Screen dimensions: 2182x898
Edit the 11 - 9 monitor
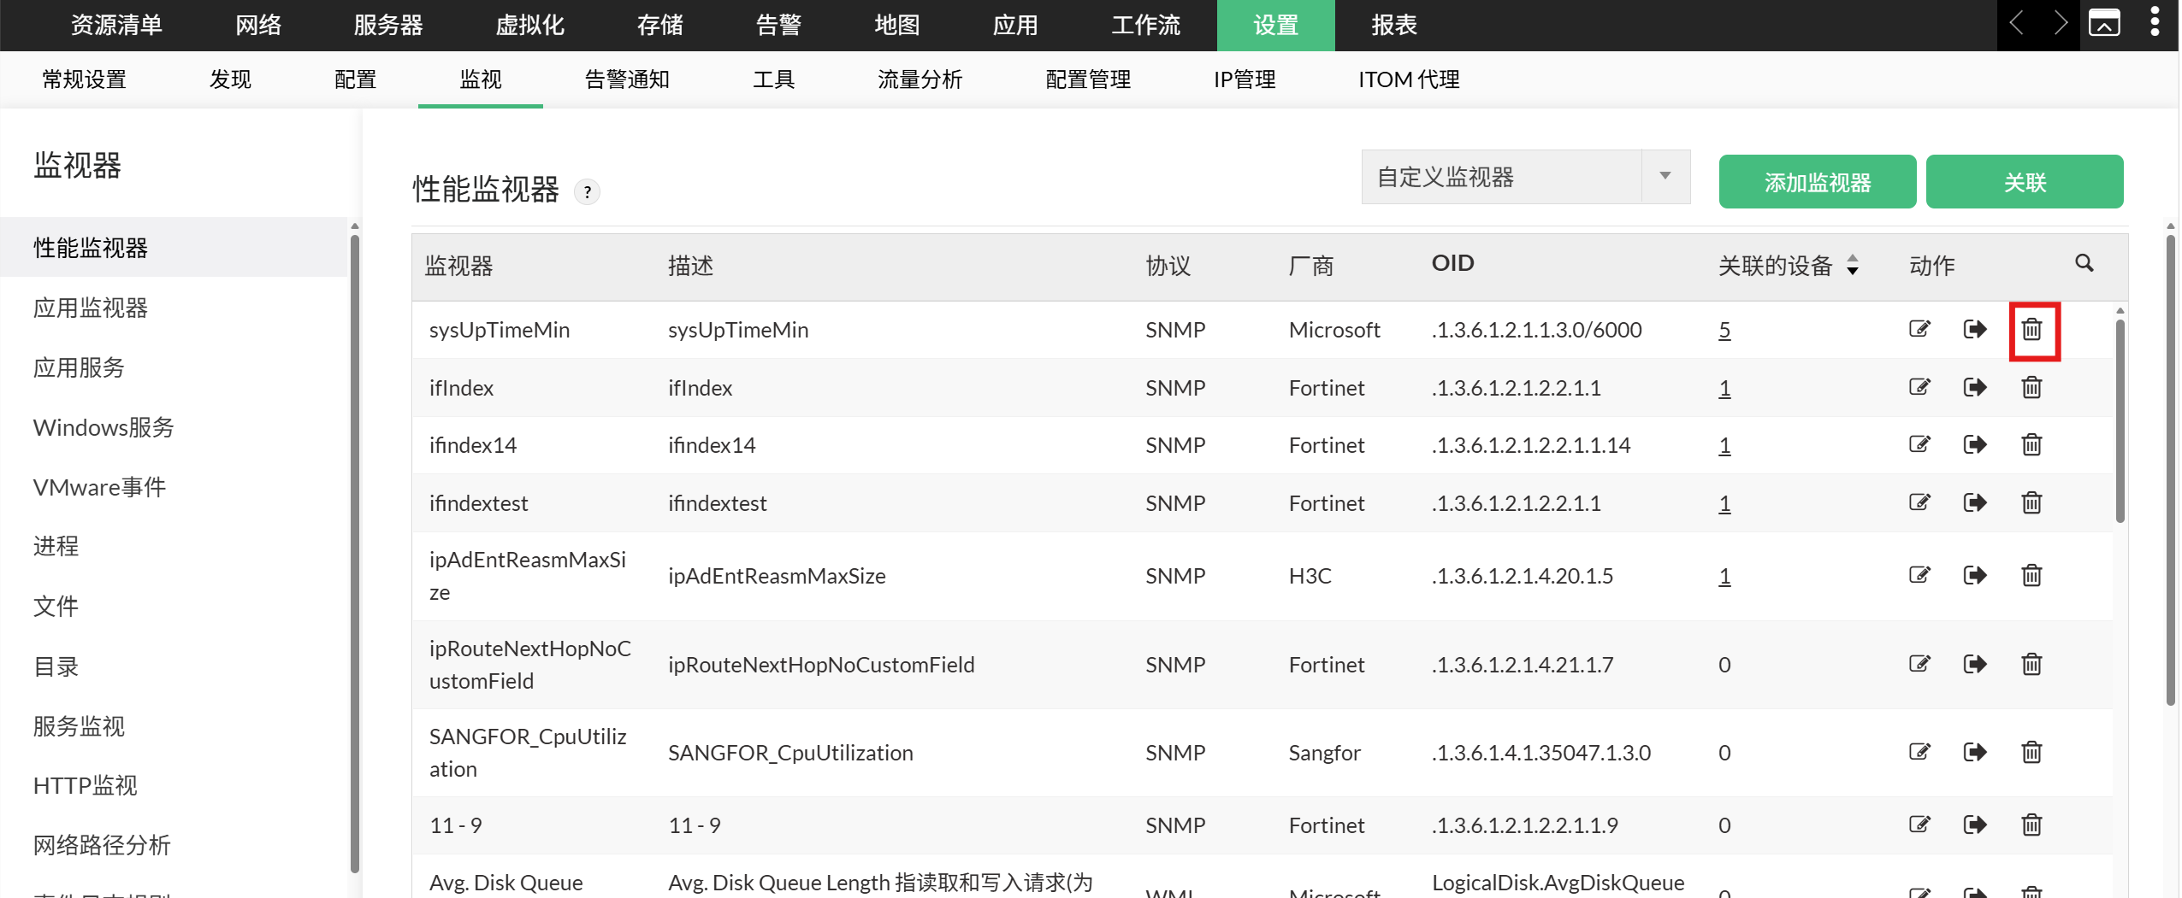coord(1919,825)
